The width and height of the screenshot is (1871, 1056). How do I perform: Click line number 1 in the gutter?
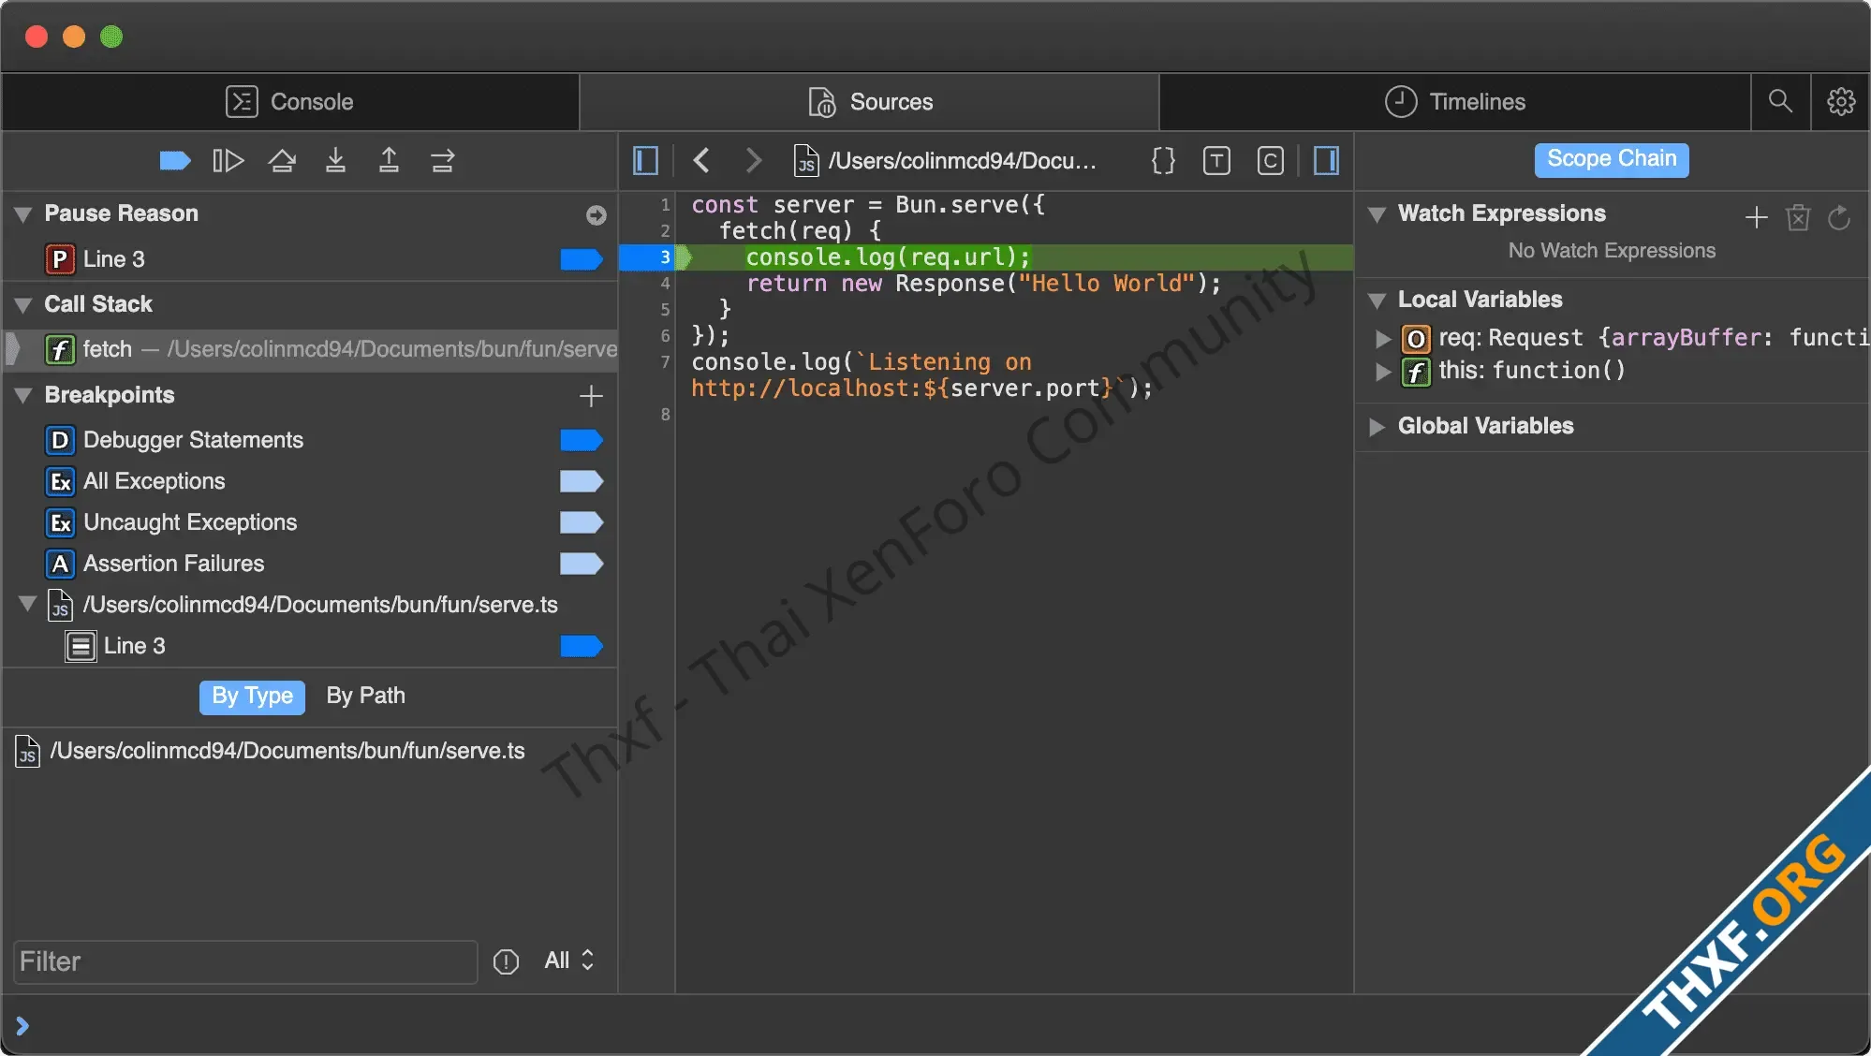[665, 205]
